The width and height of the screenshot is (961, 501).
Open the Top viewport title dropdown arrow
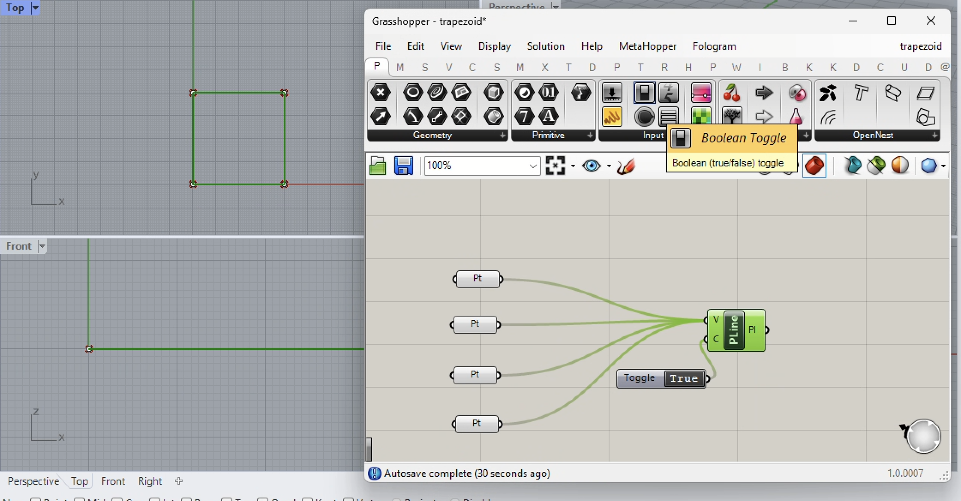[36, 8]
